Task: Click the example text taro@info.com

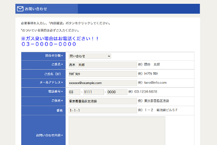Action: click(x=152, y=83)
